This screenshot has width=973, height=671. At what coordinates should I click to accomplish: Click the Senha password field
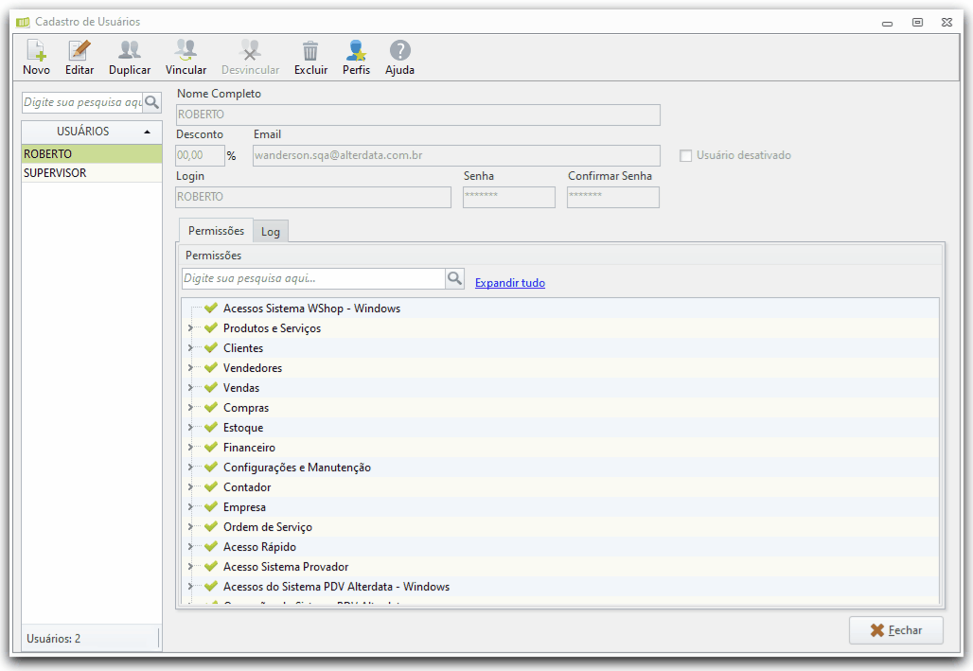click(509, 198)
